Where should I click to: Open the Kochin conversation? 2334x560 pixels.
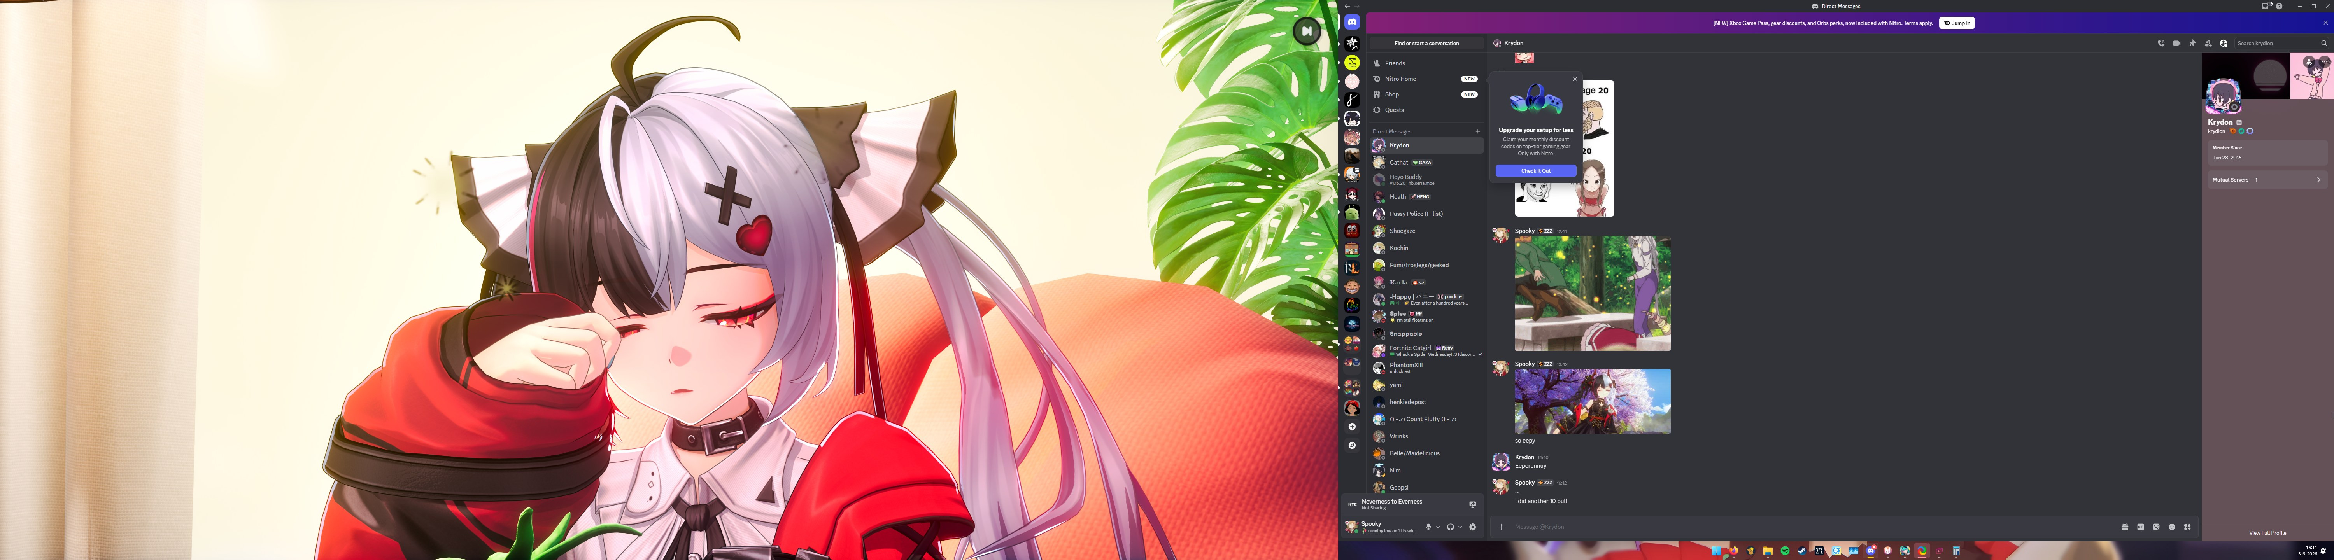1426,248
